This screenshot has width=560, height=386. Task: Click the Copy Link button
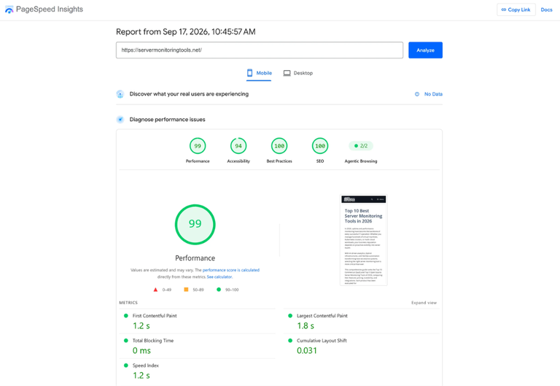(516, 9)
